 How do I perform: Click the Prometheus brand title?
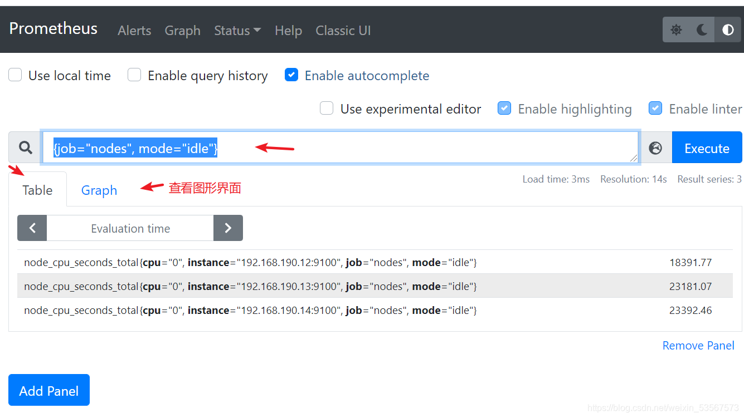[x=54, y=29]
